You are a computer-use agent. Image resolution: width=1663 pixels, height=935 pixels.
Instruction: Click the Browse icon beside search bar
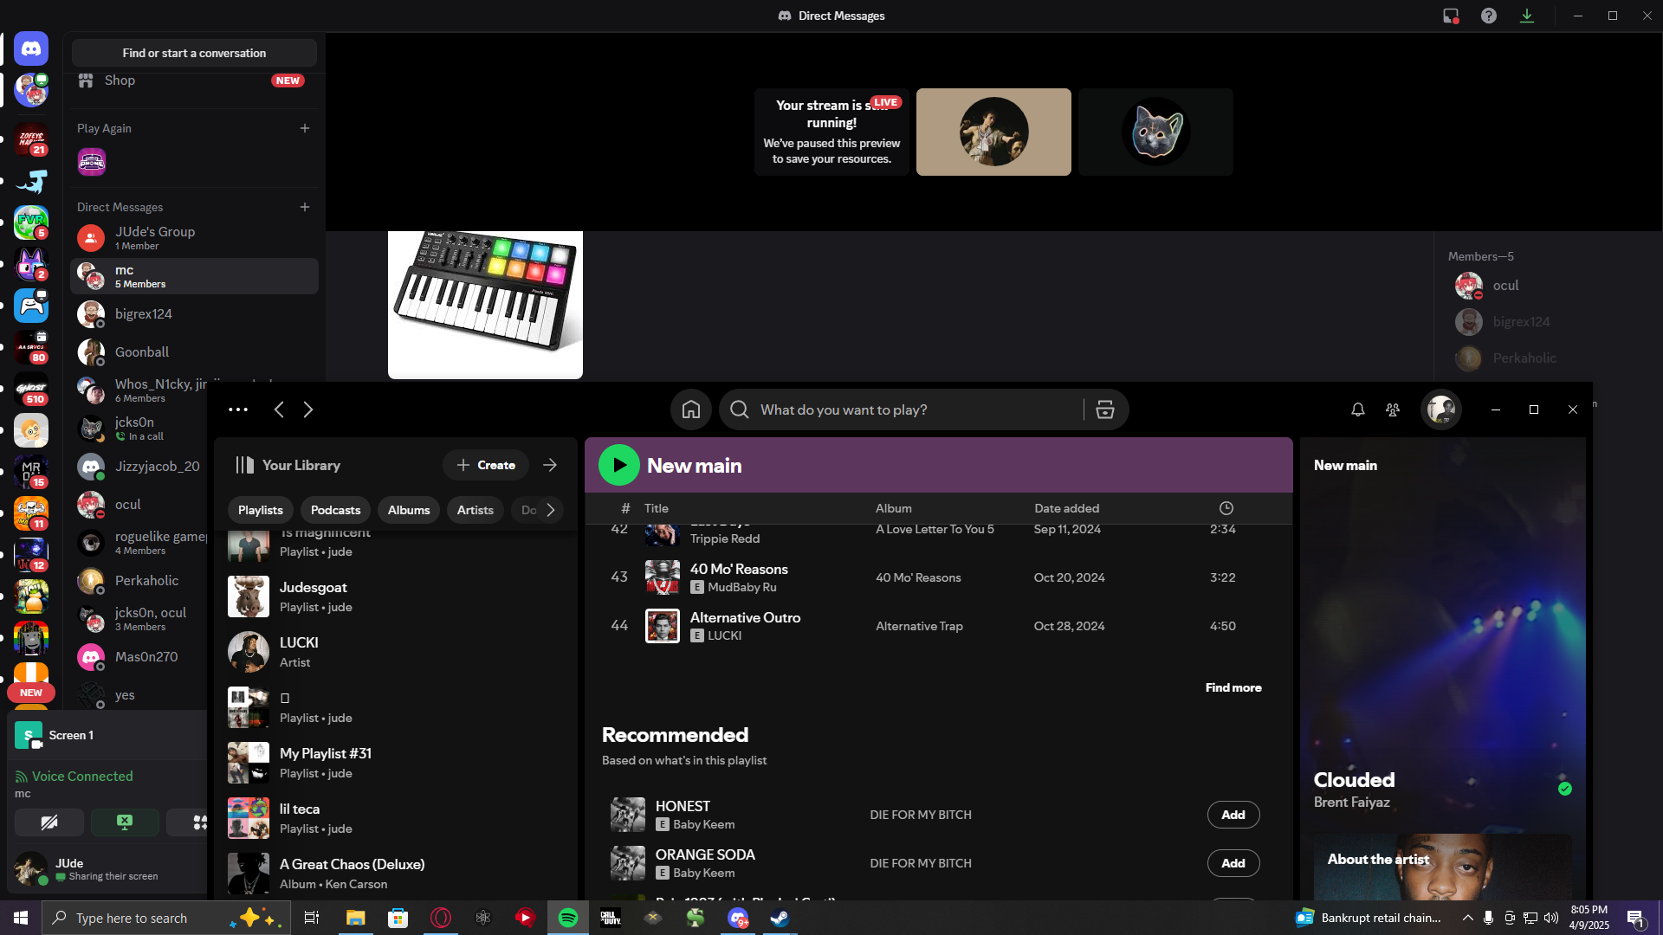pos(1104,409)
